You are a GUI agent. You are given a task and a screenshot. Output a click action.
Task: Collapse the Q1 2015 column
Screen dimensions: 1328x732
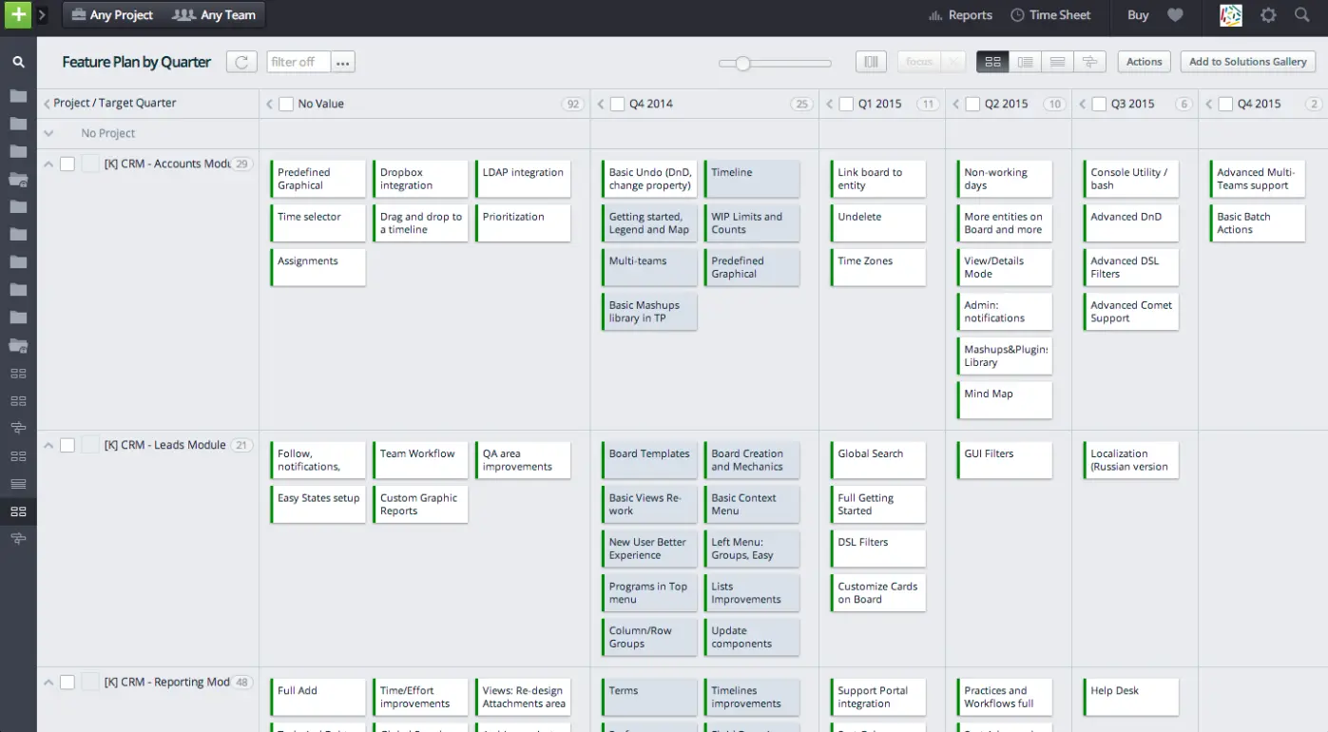[829, 105]
